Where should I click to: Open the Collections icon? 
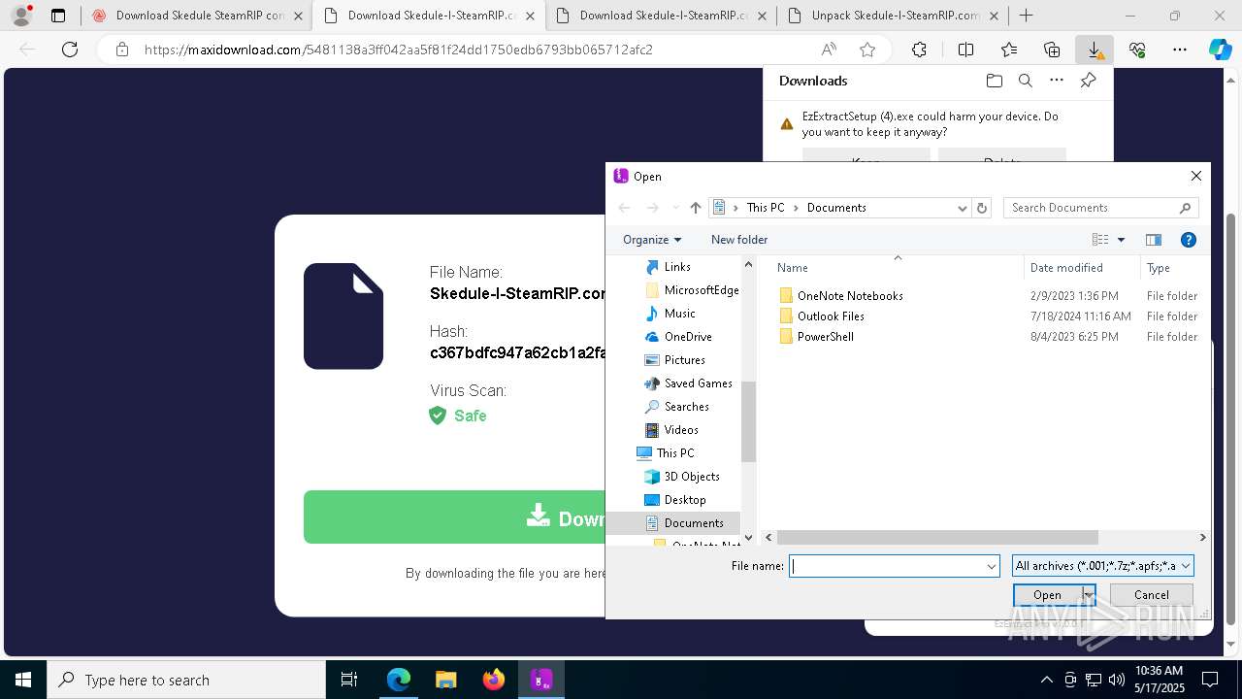(1052, 50)
